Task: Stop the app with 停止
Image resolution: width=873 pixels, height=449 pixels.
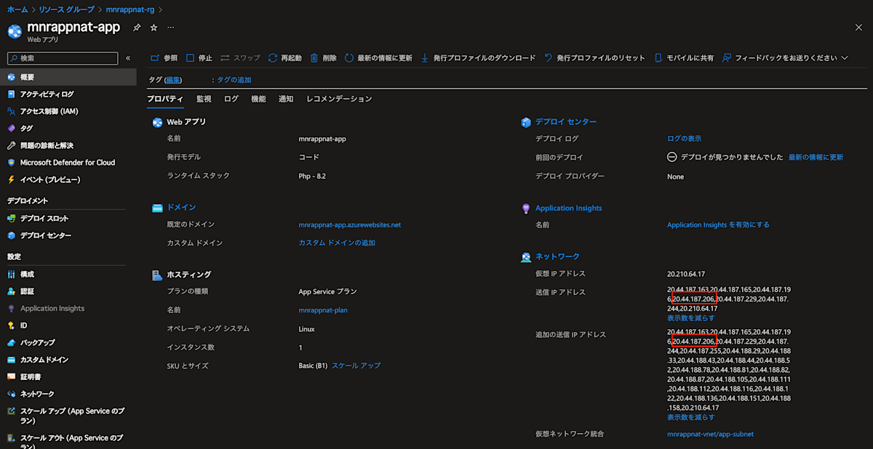Action: tap(199, 58)
